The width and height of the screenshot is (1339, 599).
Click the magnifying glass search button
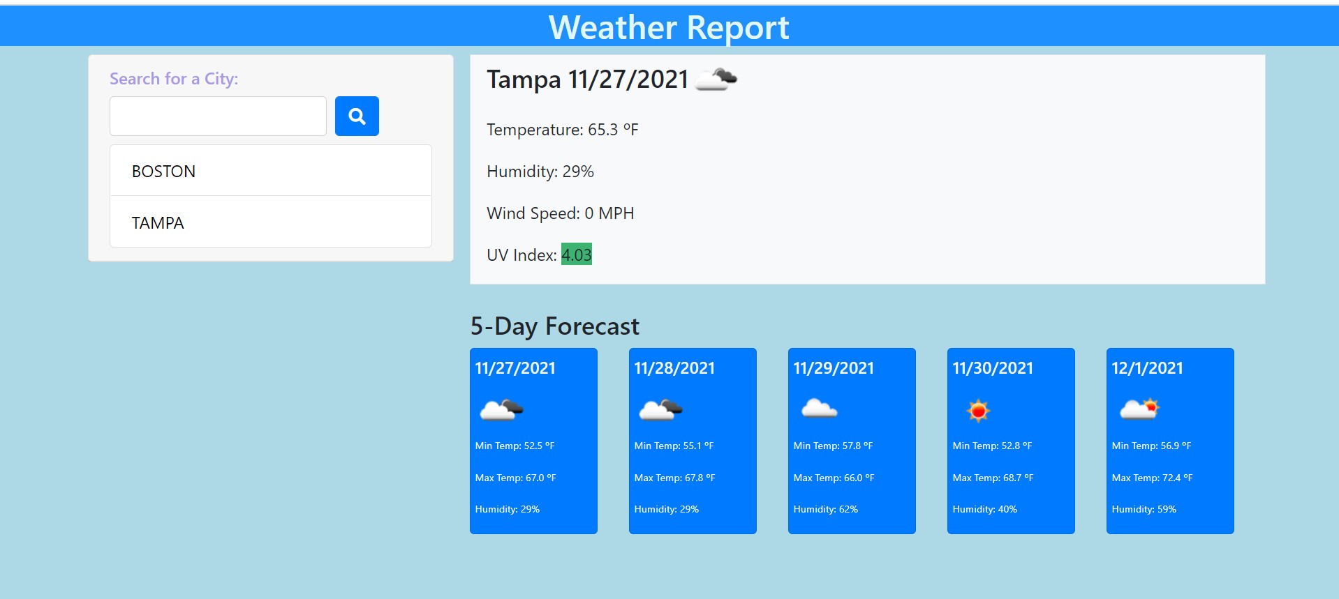pyautogui.click(x=357, y=116)
